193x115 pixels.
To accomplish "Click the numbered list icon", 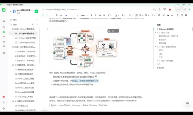I will pyautogui.click(x=140, y=15).
